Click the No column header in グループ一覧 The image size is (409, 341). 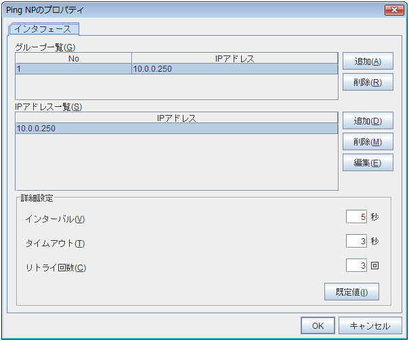point(73,58)
